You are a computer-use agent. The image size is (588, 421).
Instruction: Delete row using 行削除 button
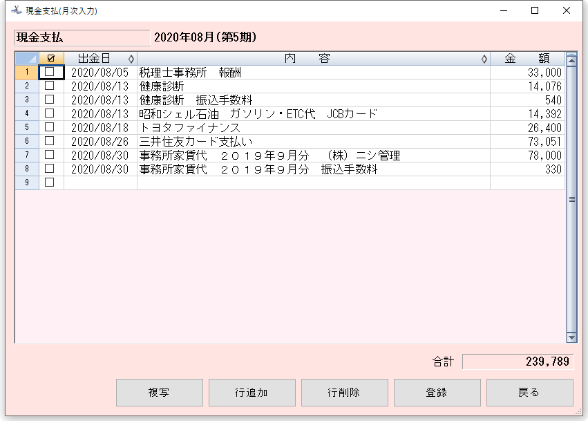click(x=345, y=393)
